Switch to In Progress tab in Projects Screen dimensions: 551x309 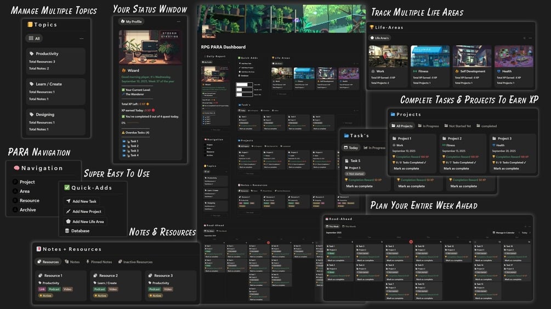[x=428, y=126]
